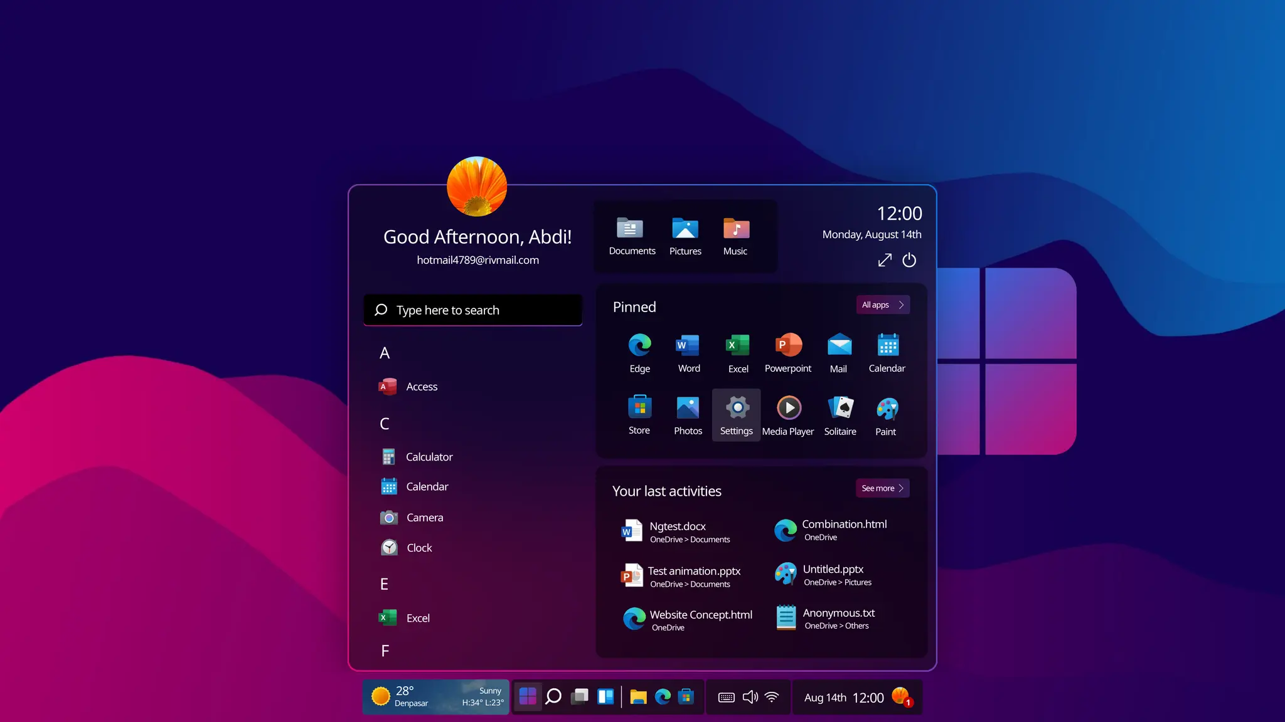1285x722 pixels.
Task: Open Settings from pinned apps
Action: pos(737,415)
